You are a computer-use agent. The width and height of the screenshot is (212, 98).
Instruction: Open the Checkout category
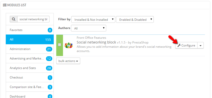coord(30,77)
